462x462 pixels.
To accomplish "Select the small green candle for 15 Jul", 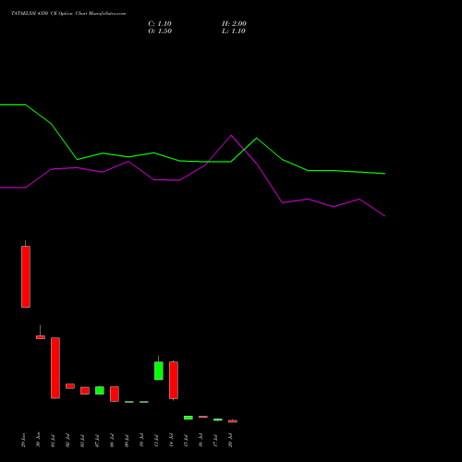I will [x=188, y=418].
